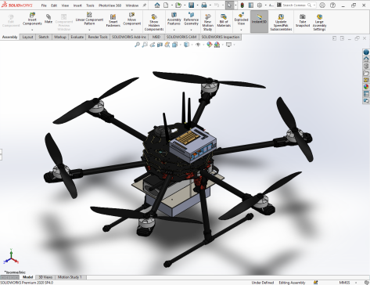This screenshot has width=370, height=285.
Task: Switch to the SOLIDWORKS CAM tab
Action: [181, 37]
